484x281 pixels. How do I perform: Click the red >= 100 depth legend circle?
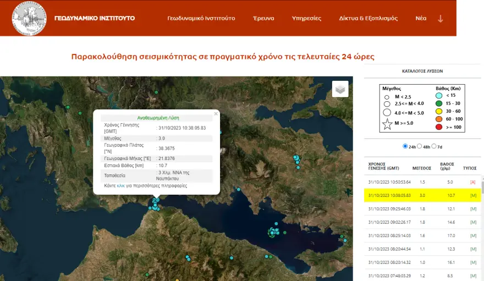coord(439,127)
